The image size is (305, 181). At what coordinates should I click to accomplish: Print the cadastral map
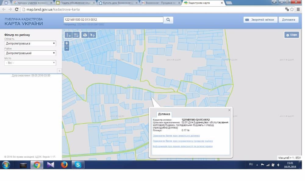click(85, 35)
